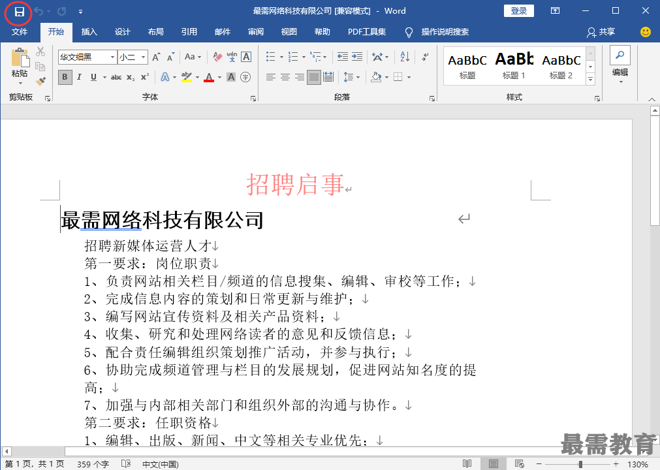
Task: Toggle justify alignment
Action: click(x=313, y=77)
